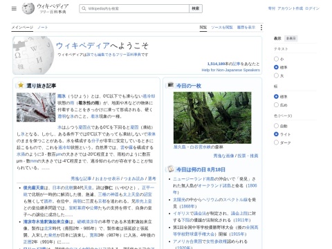The image size is (332, 249).
Task: Open the オークランド諸島 link
Action: pyautogui.click(x=214, y=185)
